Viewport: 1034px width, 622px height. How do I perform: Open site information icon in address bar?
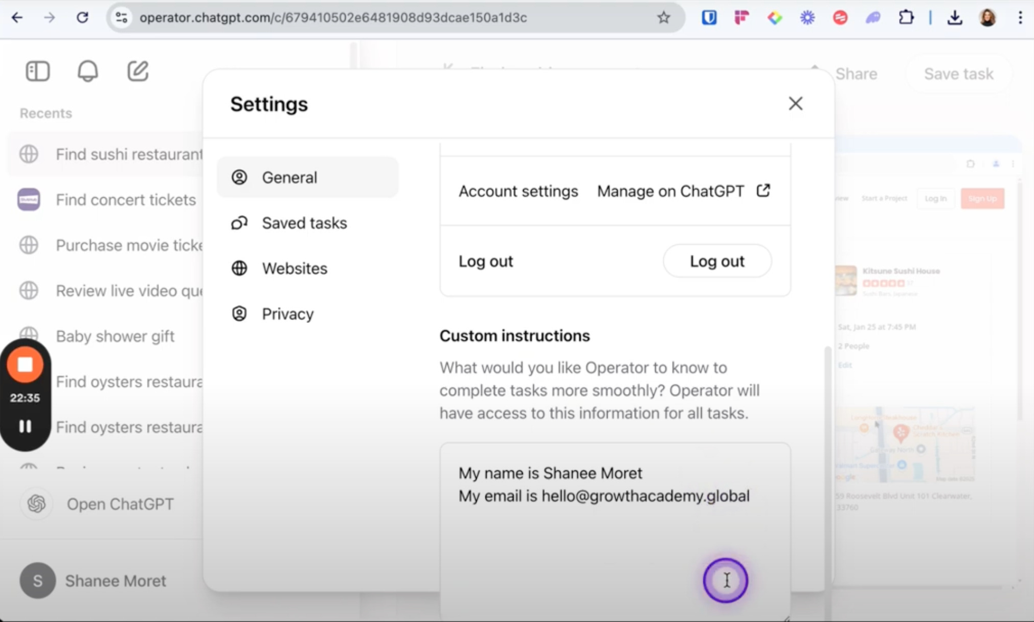click(122, 17)
